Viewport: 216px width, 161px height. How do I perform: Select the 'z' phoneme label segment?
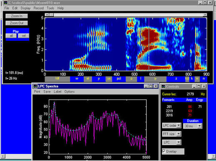click(176, 79)
